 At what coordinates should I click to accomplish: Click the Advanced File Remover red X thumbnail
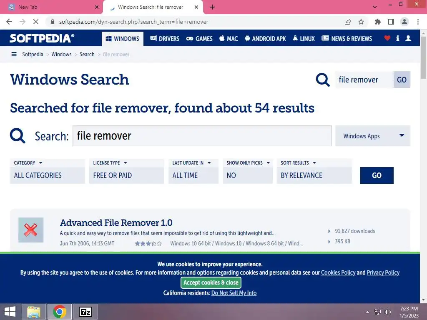click(x=31, y=230)
